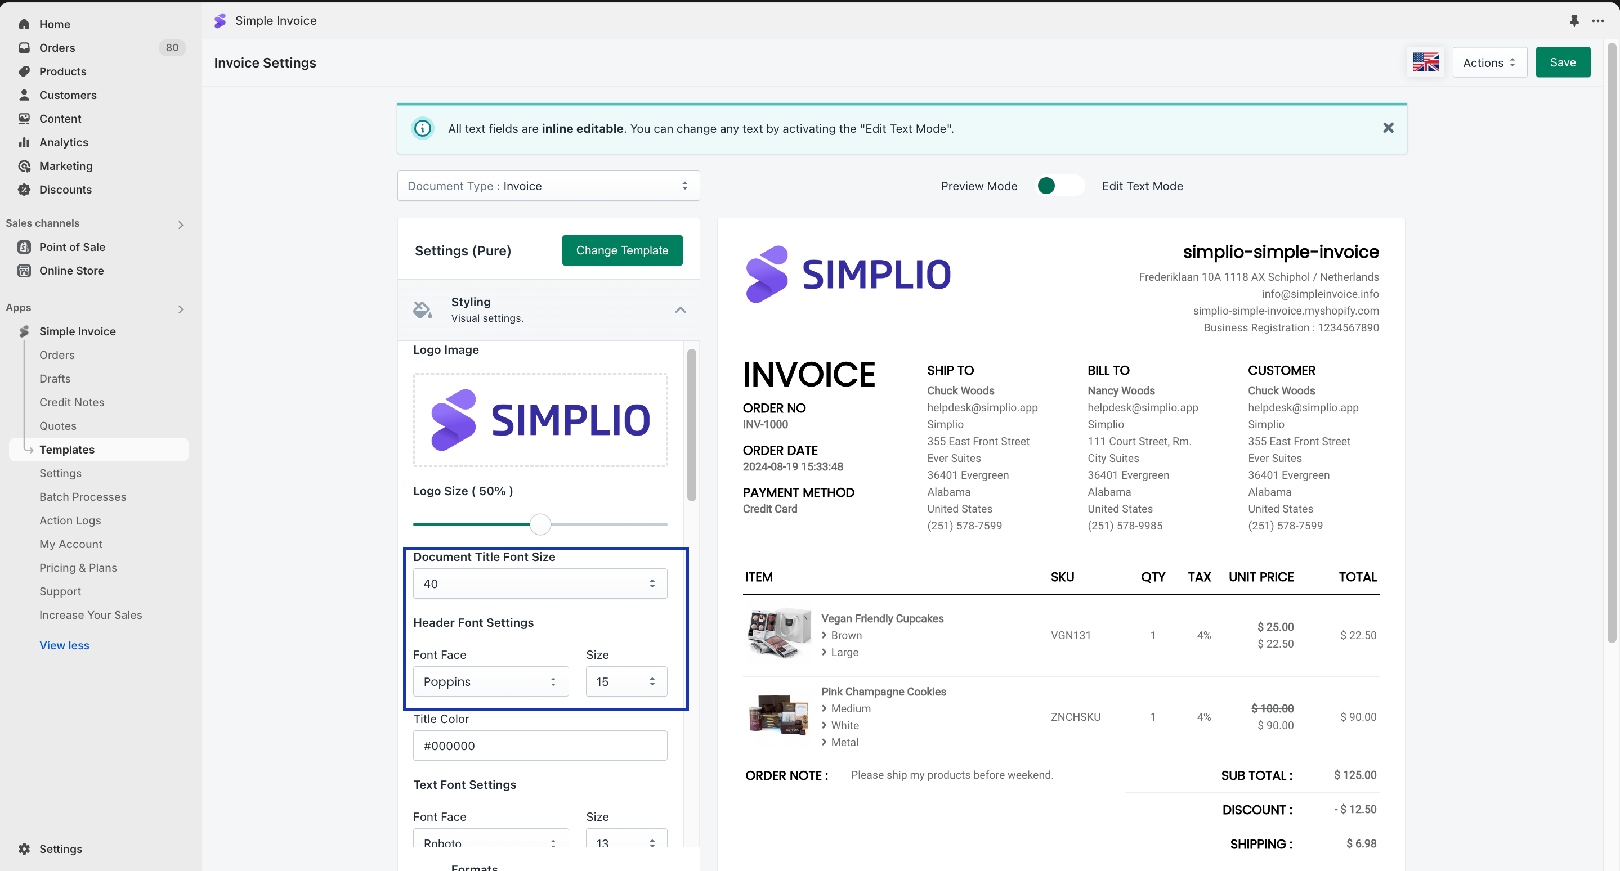Click the Discounts icon in sidebar

click(x=24, y=190)
